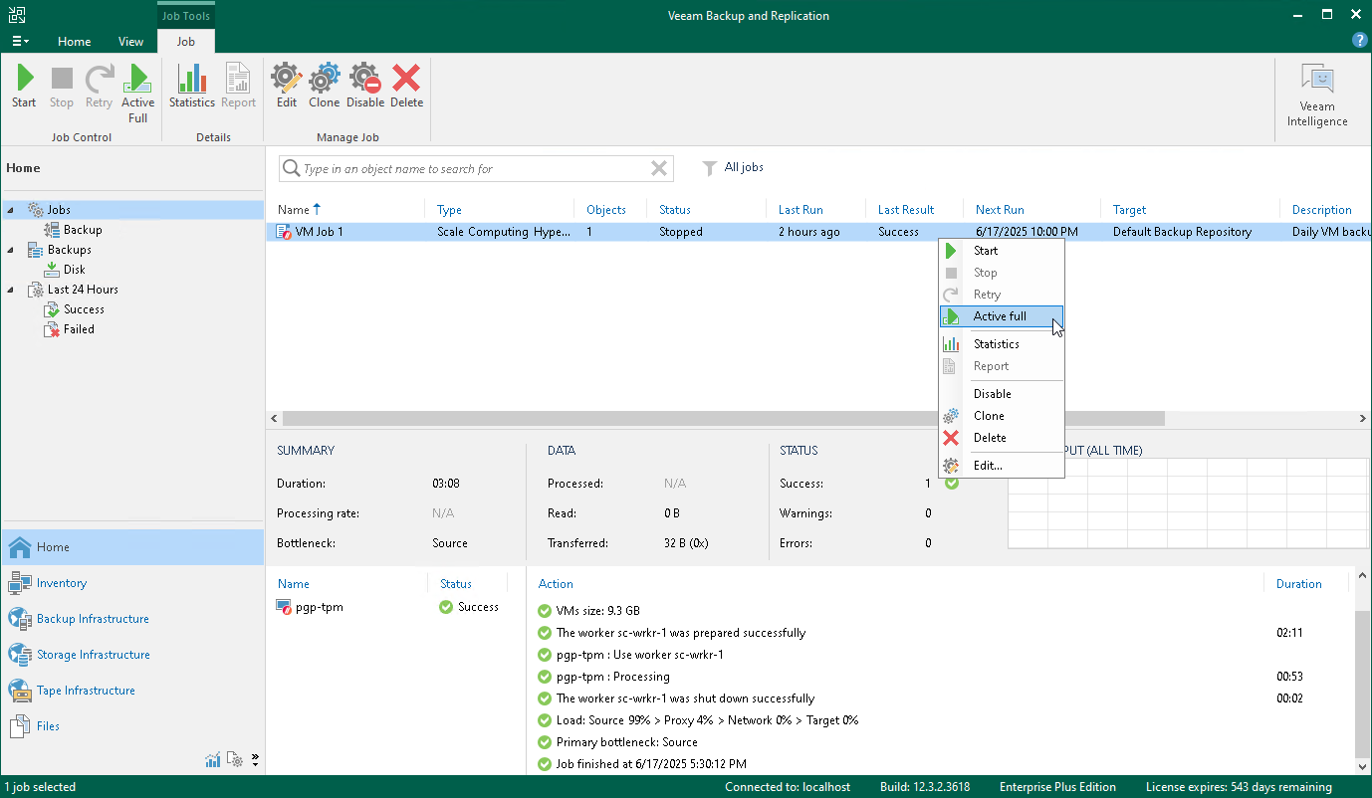Click "License expires: 543 days remaining" status
The height and width of the screenshot is (798, 1372).
coord(1239,787)
